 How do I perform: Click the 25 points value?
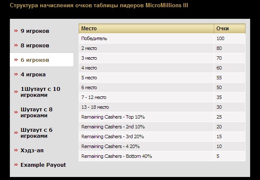(x=219, y=117)
